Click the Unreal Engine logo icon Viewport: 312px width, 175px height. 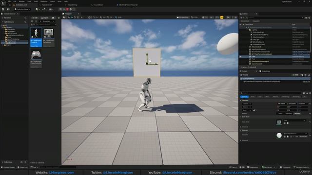(x=3, y=3)
